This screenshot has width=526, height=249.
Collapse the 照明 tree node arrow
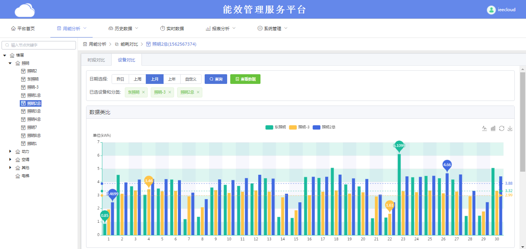click(x=10, y=63)
